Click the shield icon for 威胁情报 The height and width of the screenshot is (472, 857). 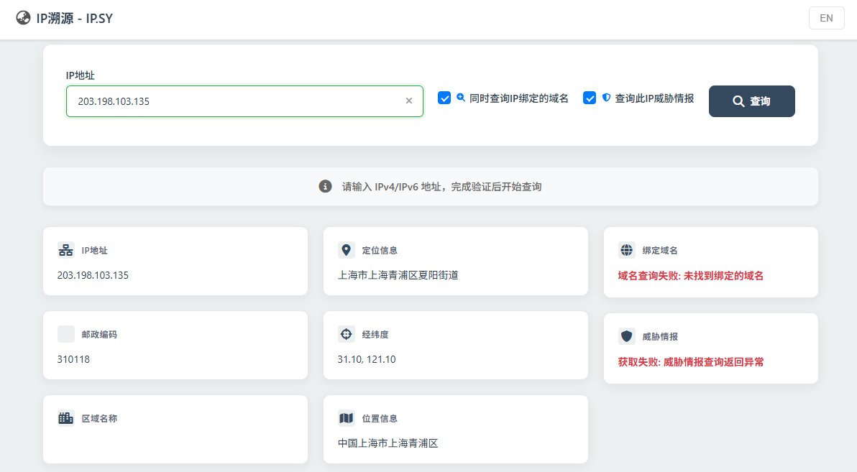tap(626, 336)
